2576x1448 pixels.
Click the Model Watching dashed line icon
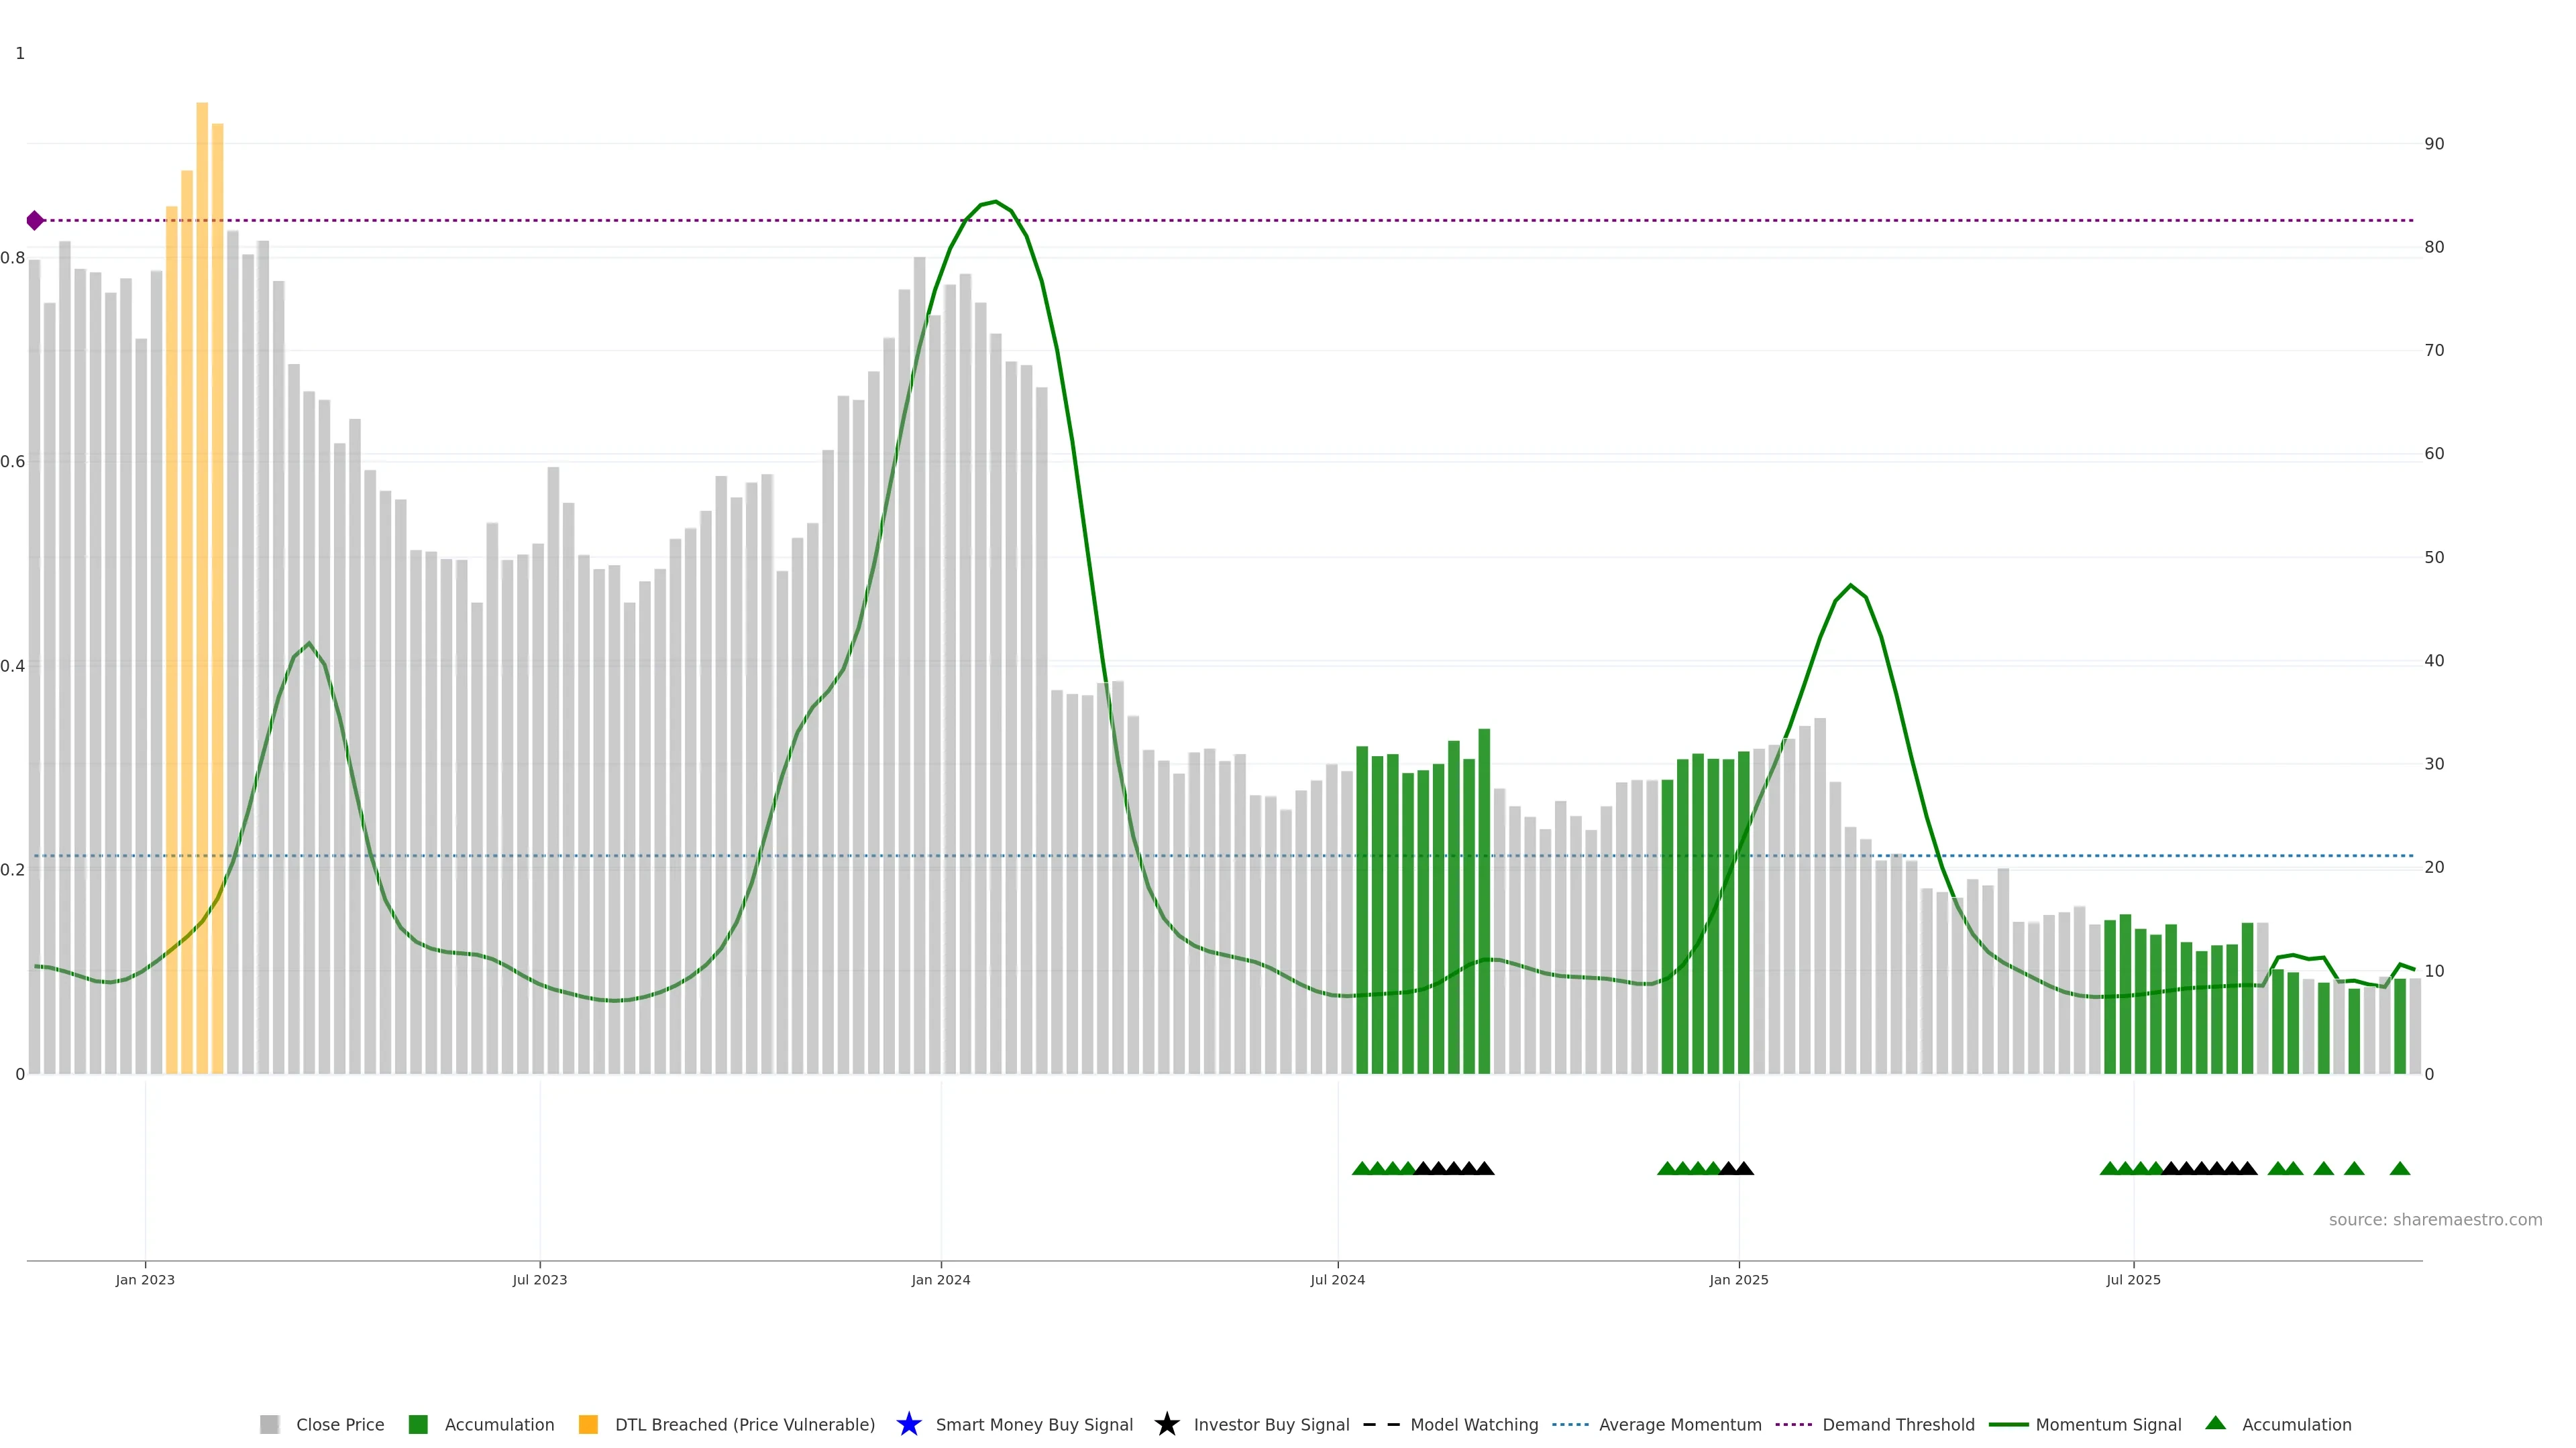(1381, 1424)
